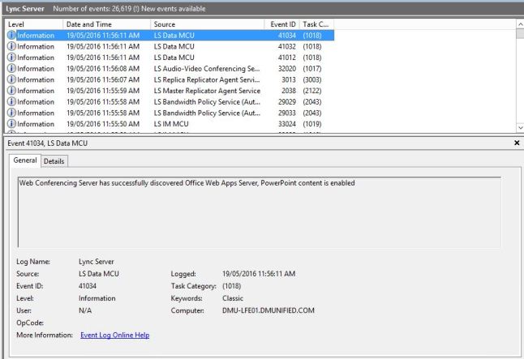Switch to the Details tab
Screen dimensions: 524x359
click(x=54, y=161)
